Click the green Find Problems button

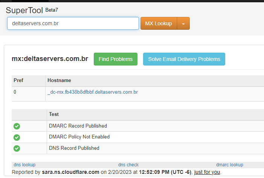[116, 59]
